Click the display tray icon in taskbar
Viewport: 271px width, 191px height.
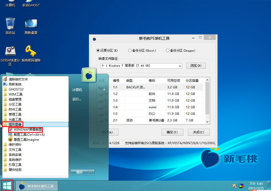[241, 186]
